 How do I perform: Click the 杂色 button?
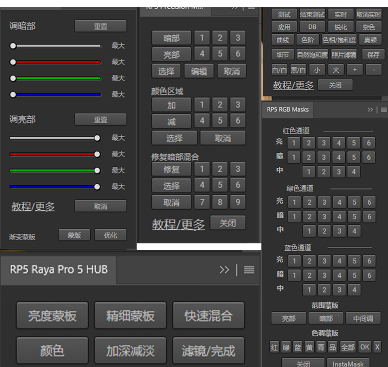(369, 27)
